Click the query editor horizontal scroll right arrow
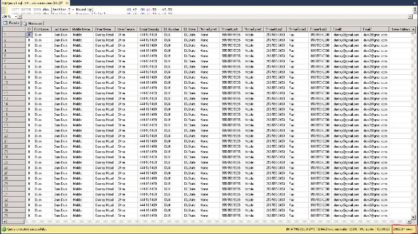Viewport: 418px width, 234px height. click(x=410, y=17)
